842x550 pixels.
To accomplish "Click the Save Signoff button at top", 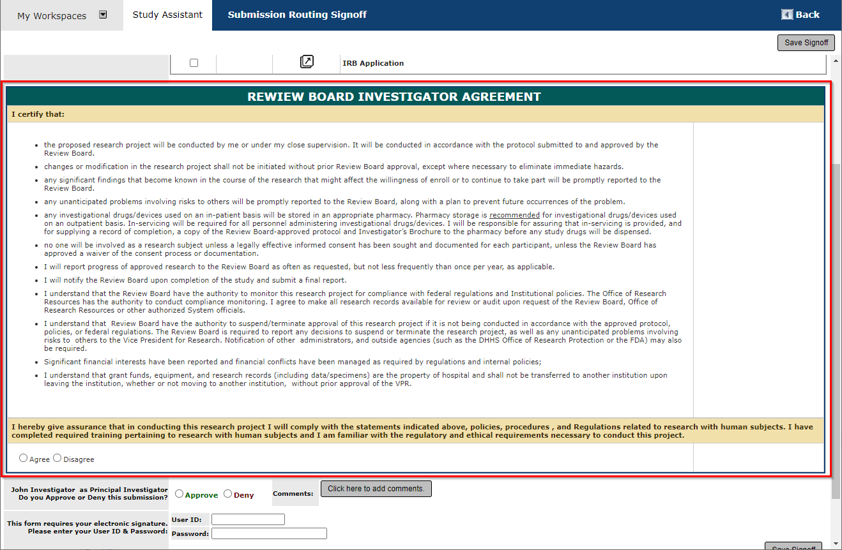I will [806, 43].
